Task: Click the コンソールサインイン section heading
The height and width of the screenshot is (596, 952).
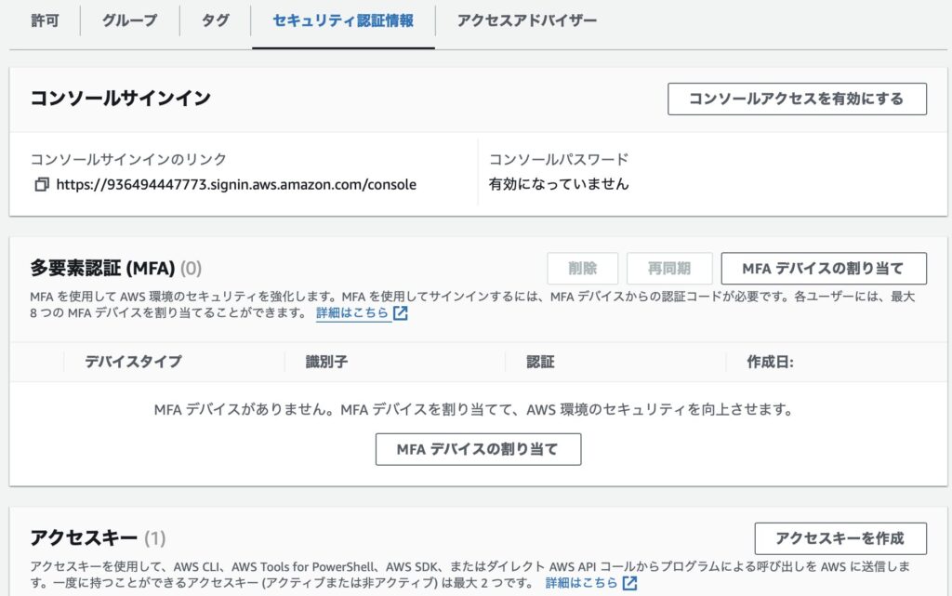Action: (120, 99)
